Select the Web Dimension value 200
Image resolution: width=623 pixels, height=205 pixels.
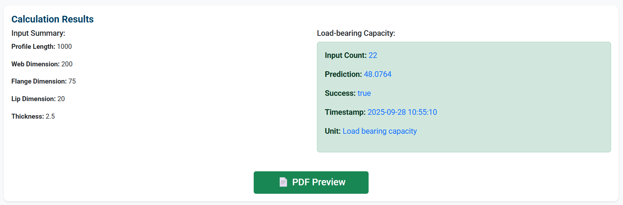(x=67, y=64)
